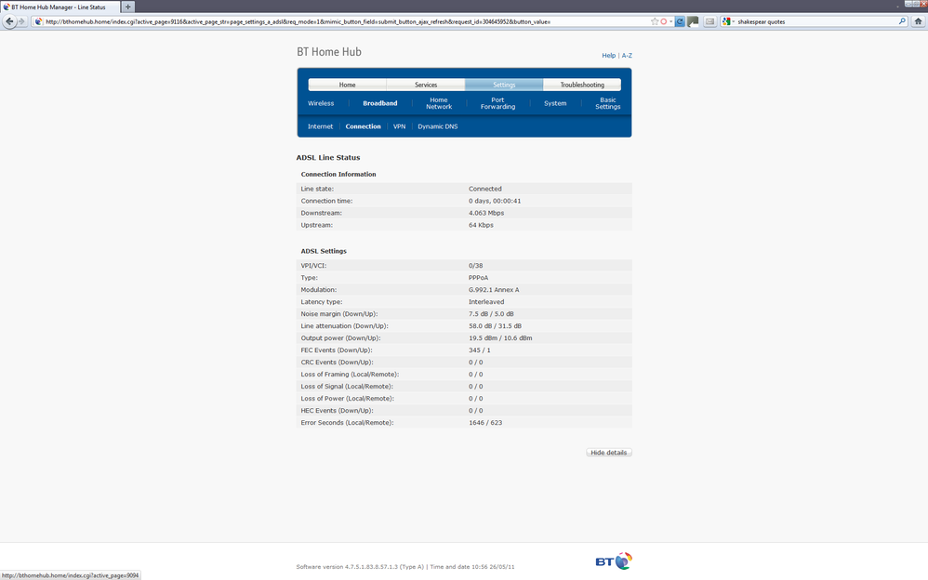928x580 pixels.
Task: Go back with the browser back arrow
Action: tap(9, 21)
